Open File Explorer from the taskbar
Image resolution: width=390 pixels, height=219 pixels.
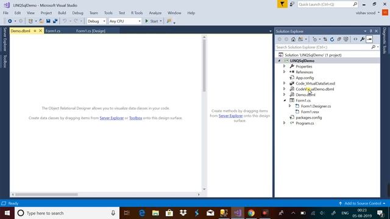pos(156,213)
